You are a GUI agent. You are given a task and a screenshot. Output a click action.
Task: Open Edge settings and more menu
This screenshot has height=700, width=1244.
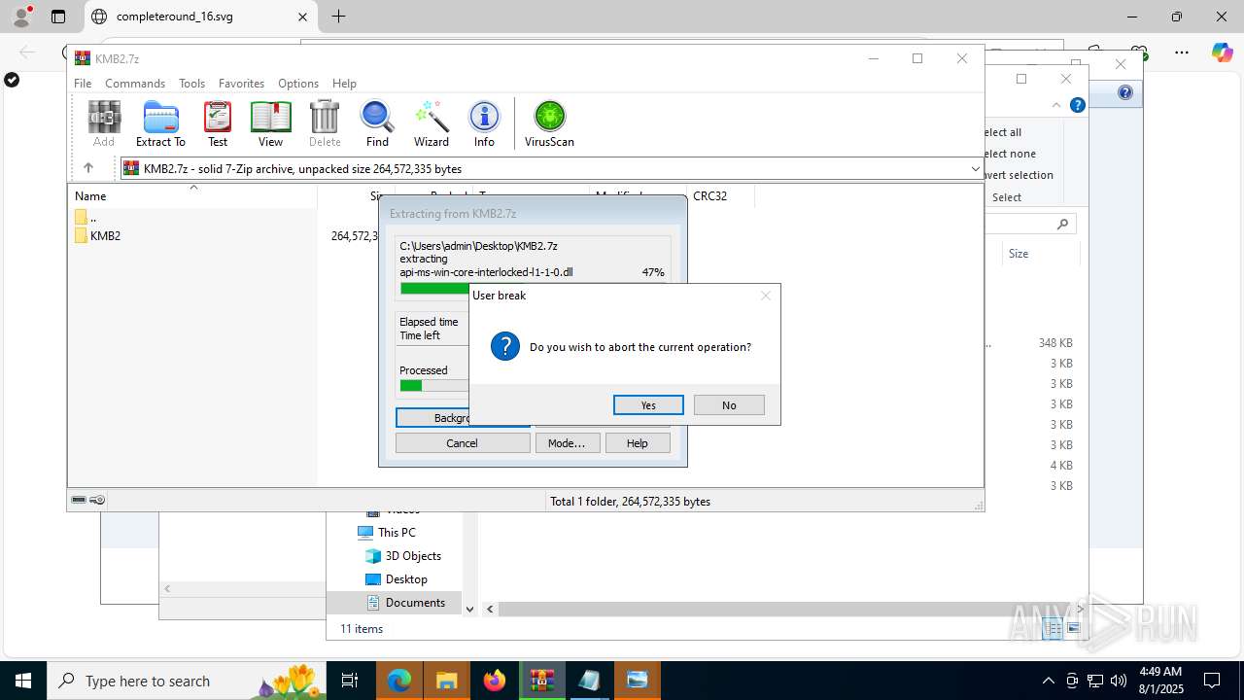tap(1181, 52)
